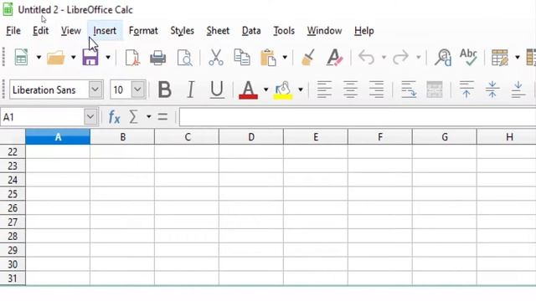Open the Font Size dropdown arrow
The image size is (536, 301).
(x=138, y=89)
